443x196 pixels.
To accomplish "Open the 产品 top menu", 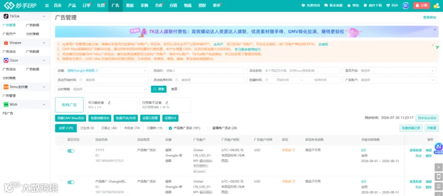I will (x=72, y=5).
